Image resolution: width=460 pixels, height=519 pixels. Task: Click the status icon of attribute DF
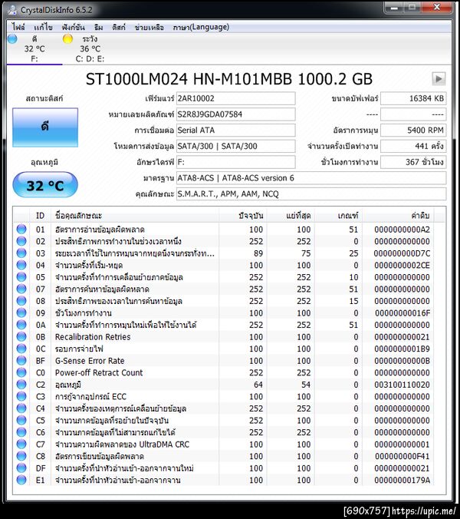coord(21,468)
